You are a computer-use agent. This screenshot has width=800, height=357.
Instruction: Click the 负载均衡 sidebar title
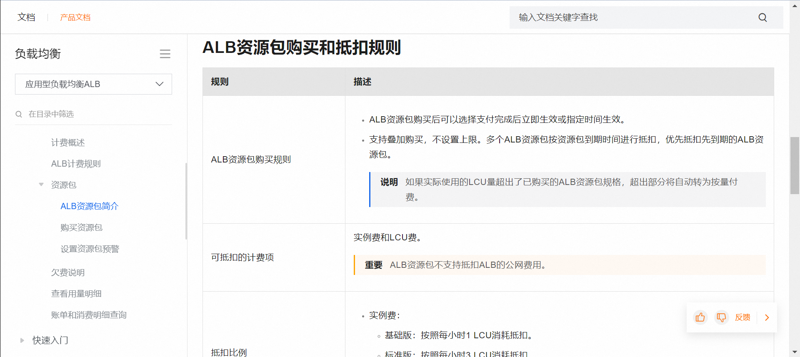(38, 54)
